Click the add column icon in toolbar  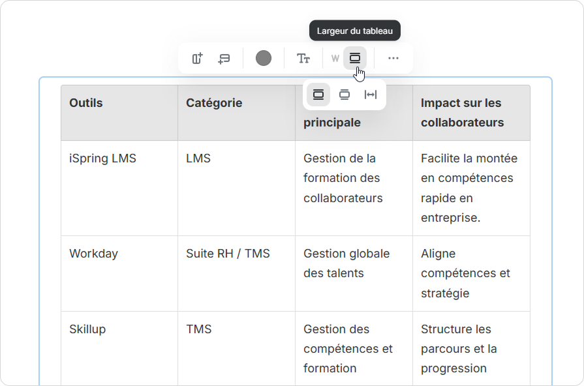tap(197, 59)
